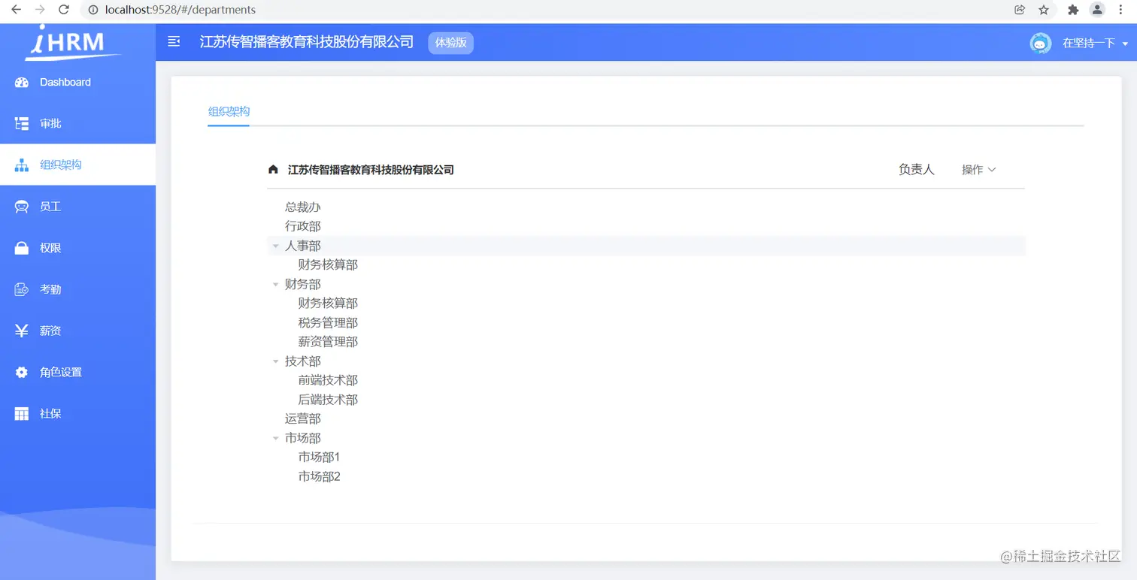Click the company name in the top header
1137x580 pixels.
307,42
